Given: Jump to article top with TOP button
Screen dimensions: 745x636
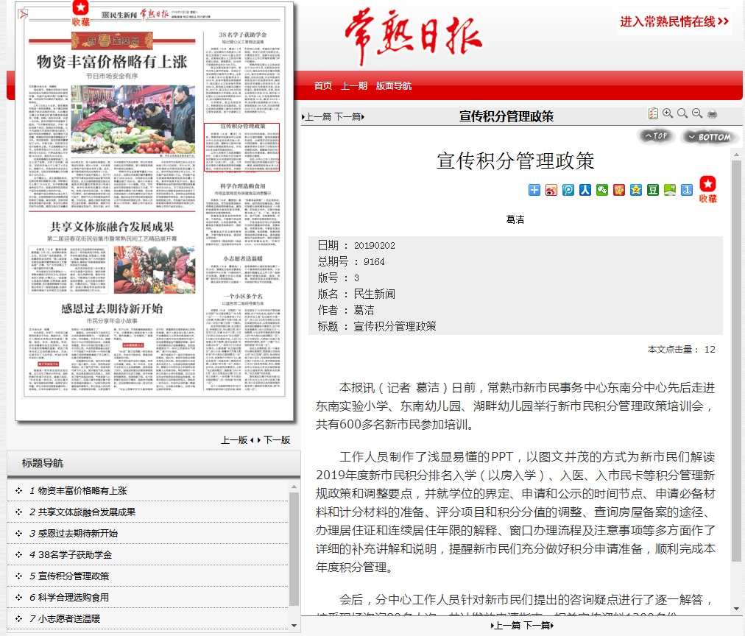Looking at the screenshot, I should click(x=656, y=136).
